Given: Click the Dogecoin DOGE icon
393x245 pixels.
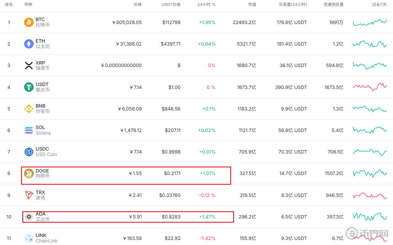Looking at the screenshot, I should click(x=29, y=173).
